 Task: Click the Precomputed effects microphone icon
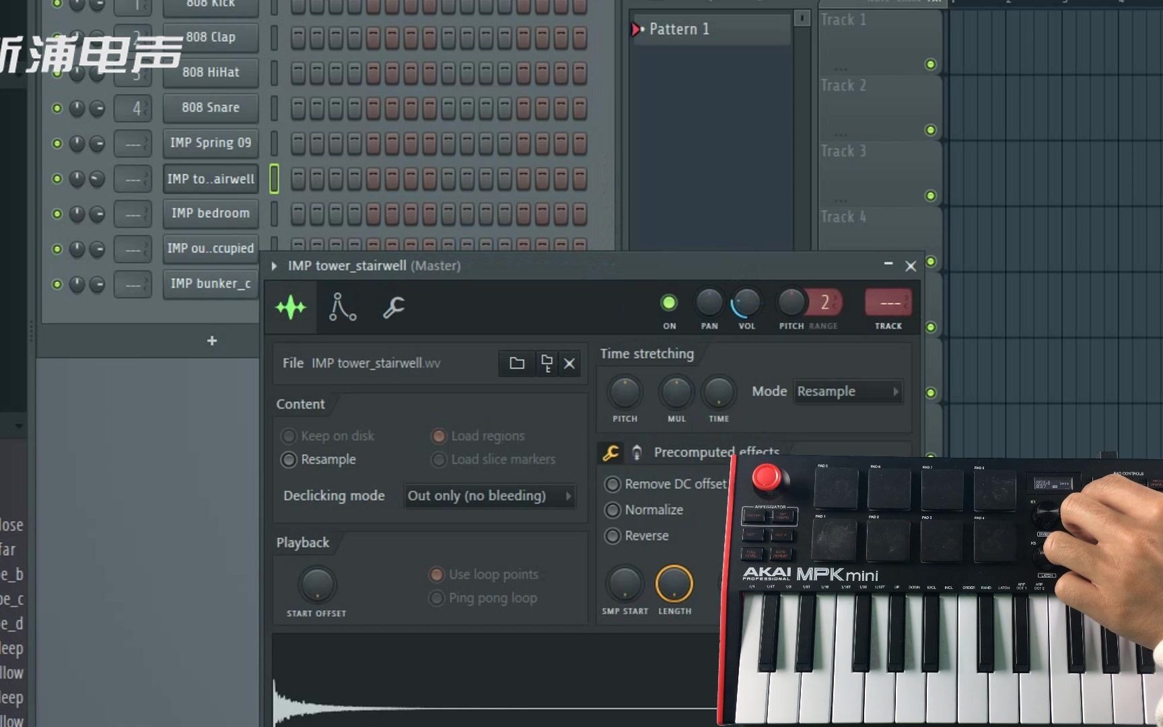637,453
